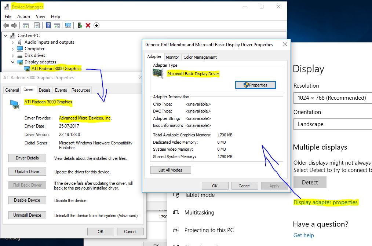Image resolution: width=372 pixels, height=246 pixels.
Task: Select ATI Radeon 3000 Graphics in device tree
Action: tap(56, 69)
